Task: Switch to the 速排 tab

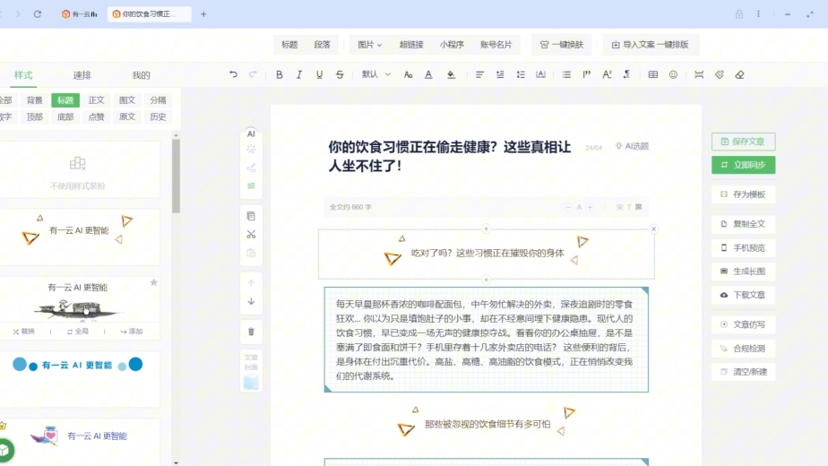Action: click(x=82, y=75)
